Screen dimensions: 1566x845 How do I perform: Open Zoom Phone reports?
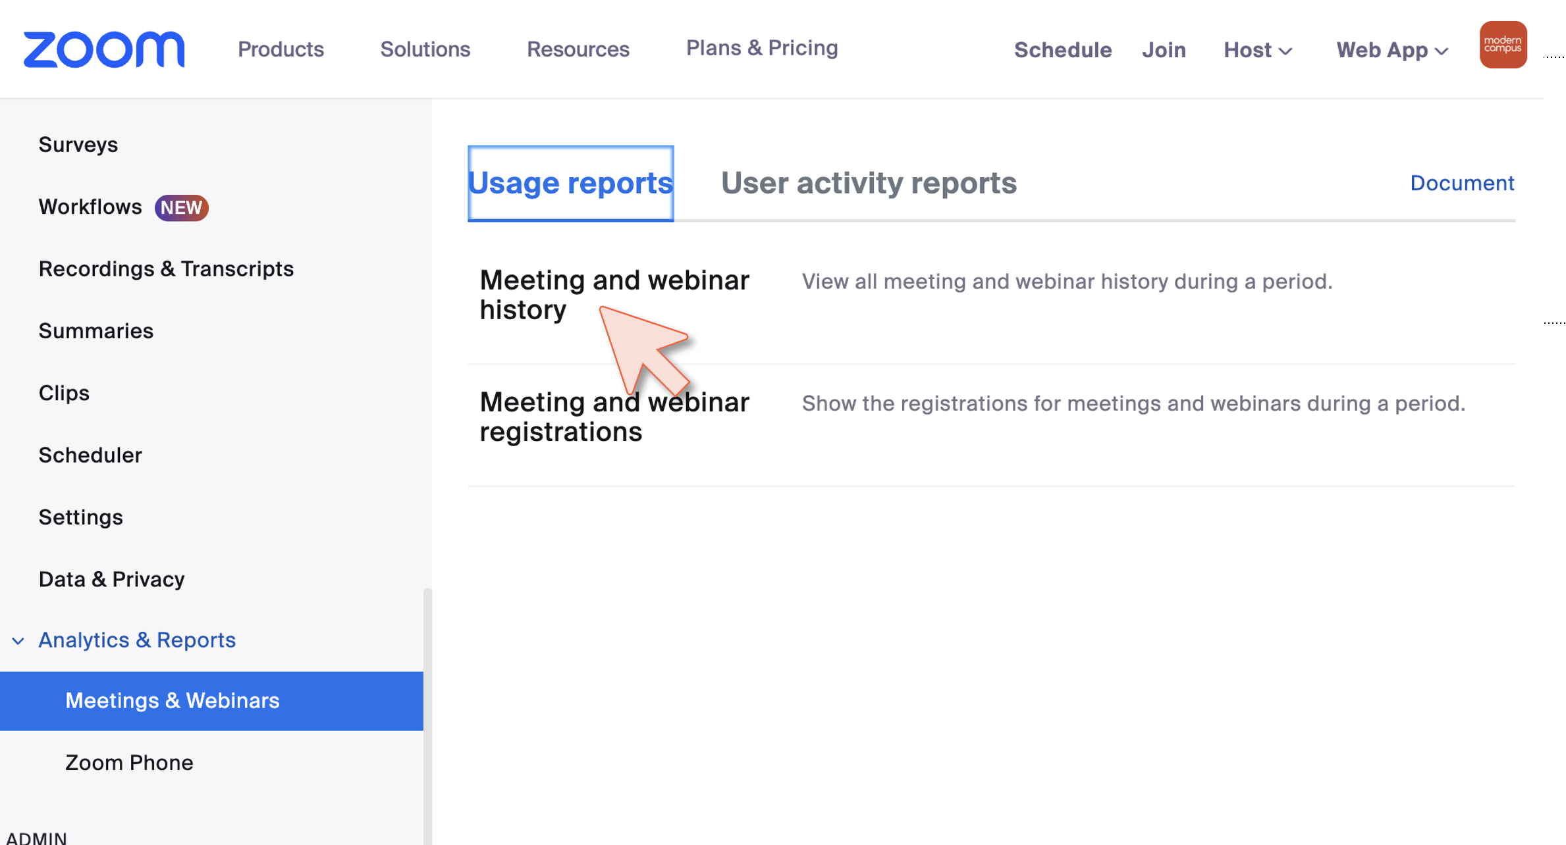129,763
